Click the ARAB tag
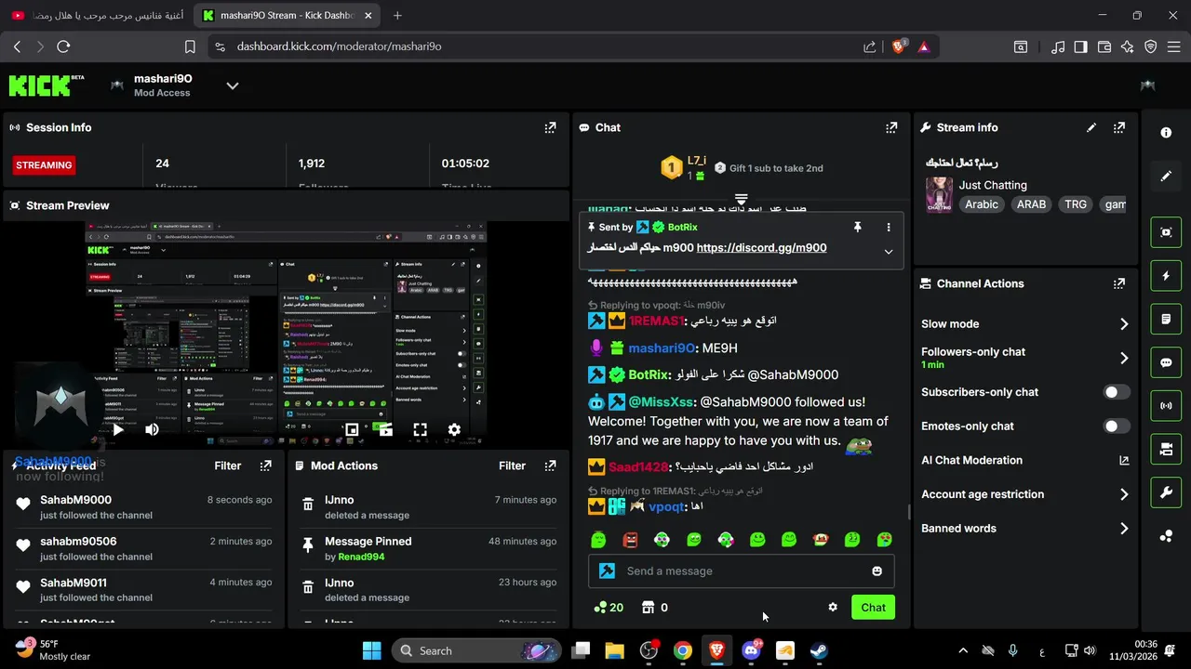The height and width of the screenshot is (669, 1191). coord(1031,204)
